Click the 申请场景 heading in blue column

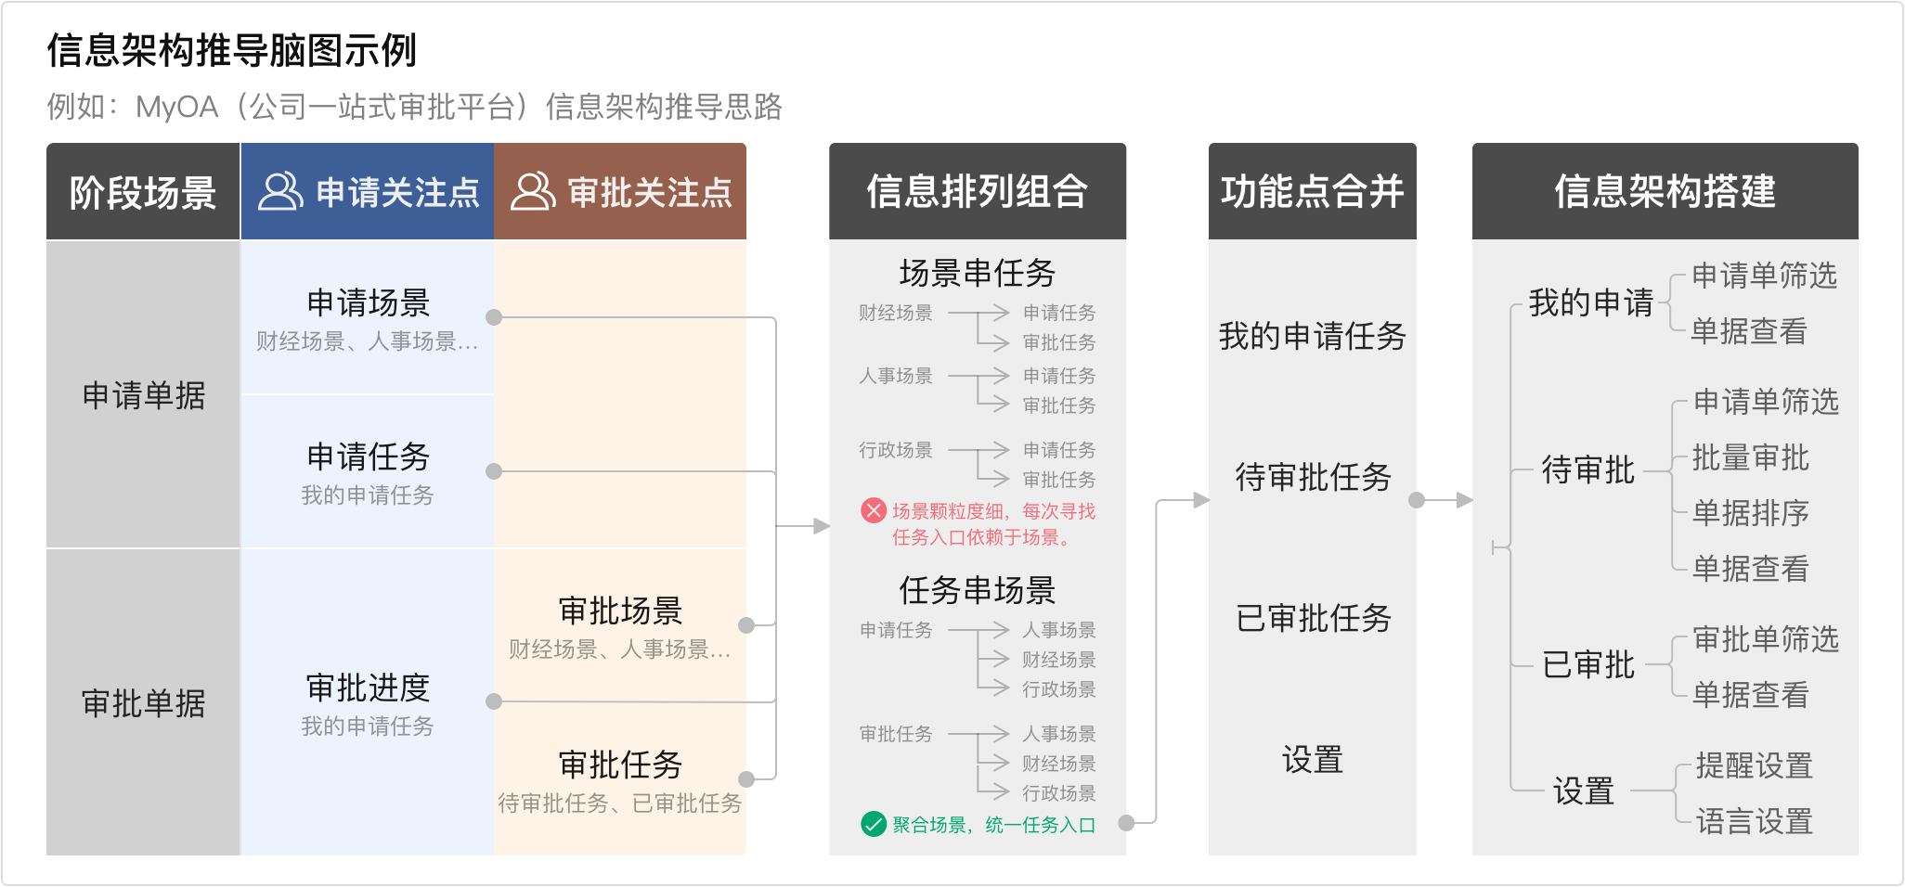pos(369,302)
